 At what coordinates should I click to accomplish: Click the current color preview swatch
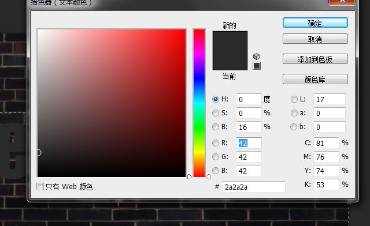[x=230, y=61]
